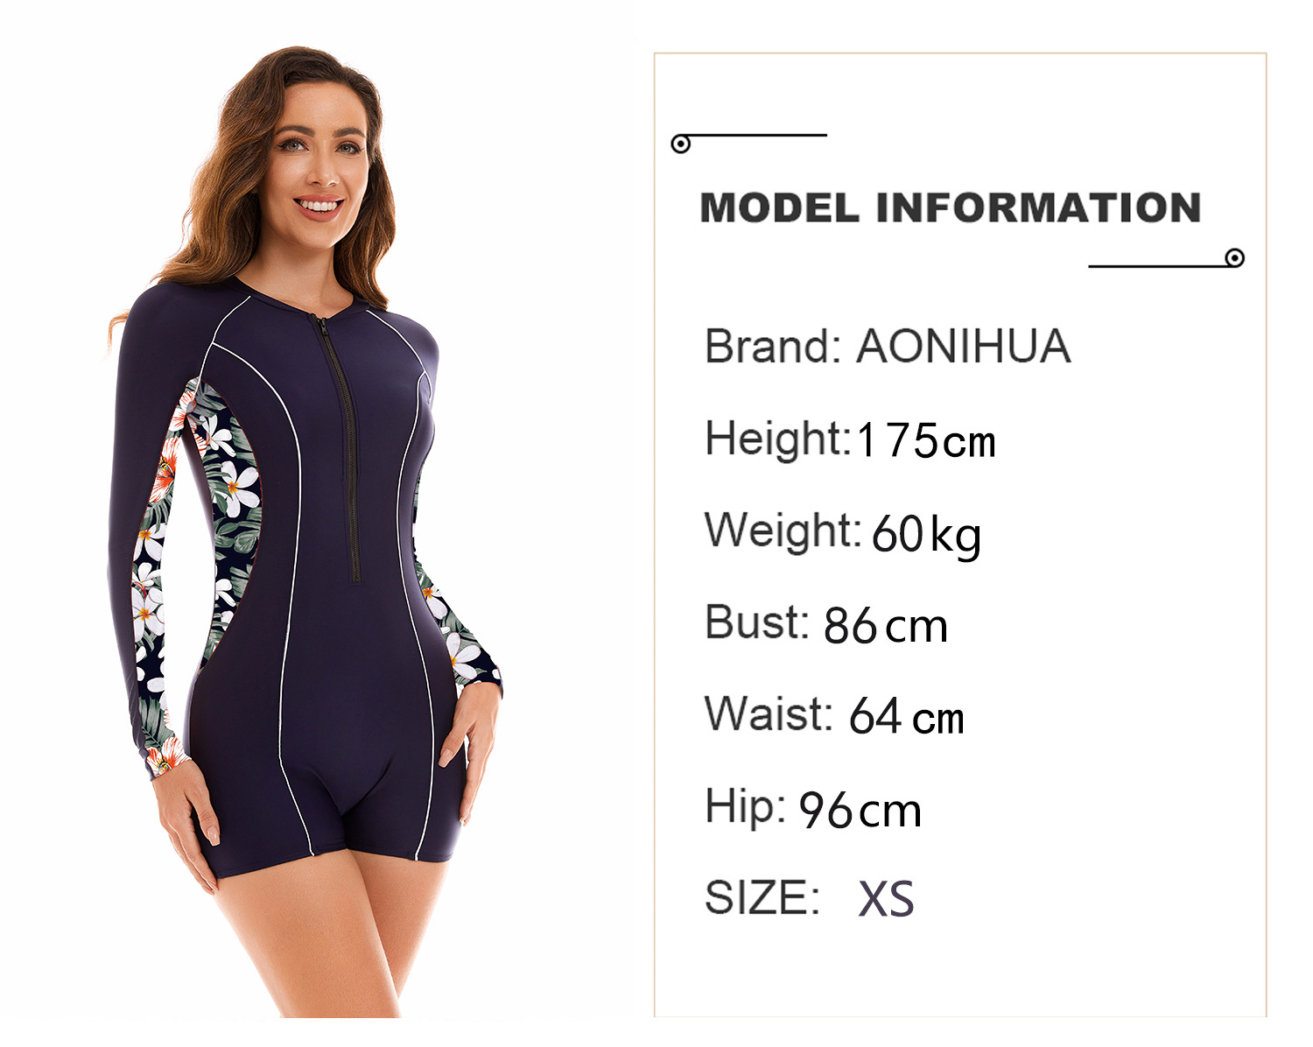Click the swimsuit front zipper

pyautogui.click(x=341, y=448)
